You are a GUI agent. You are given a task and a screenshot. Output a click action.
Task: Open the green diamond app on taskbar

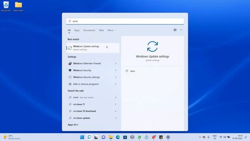point(146,137)
